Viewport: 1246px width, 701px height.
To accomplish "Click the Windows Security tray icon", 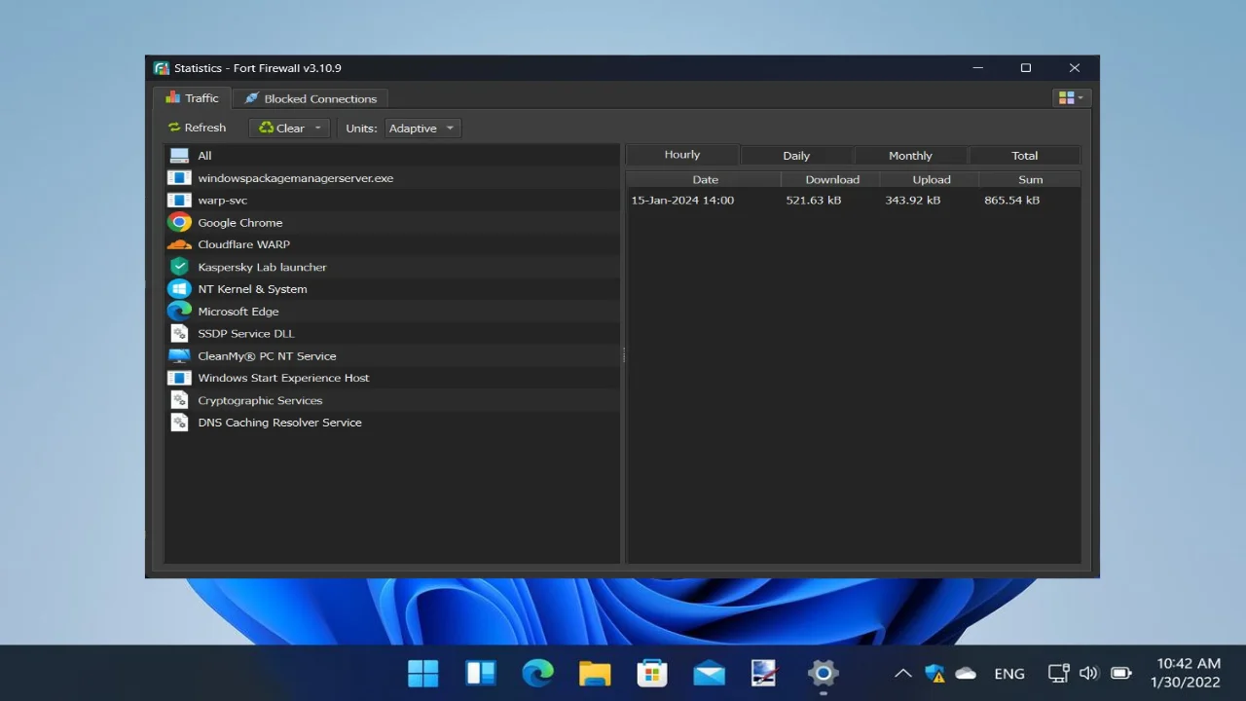I will pos(935,673).
